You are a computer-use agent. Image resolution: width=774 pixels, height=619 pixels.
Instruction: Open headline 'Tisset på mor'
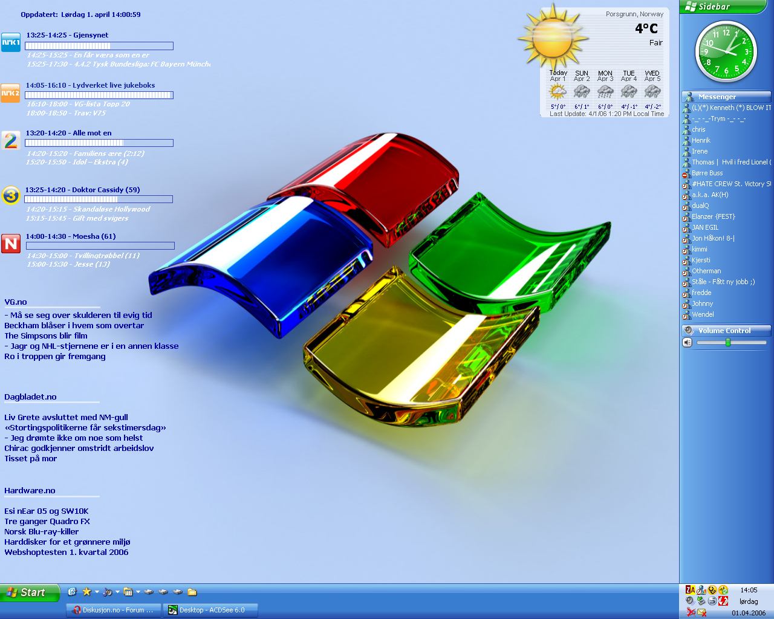[30, 458]
